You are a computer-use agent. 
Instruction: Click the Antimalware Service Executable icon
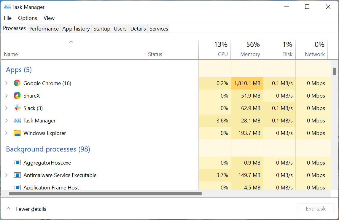(x=17, y=175)
